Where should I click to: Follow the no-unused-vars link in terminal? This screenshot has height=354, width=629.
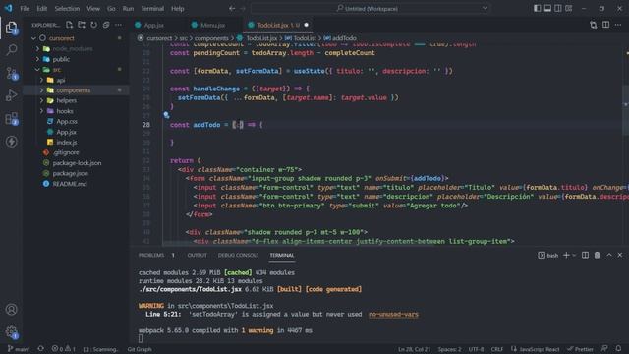pos(393,315)
